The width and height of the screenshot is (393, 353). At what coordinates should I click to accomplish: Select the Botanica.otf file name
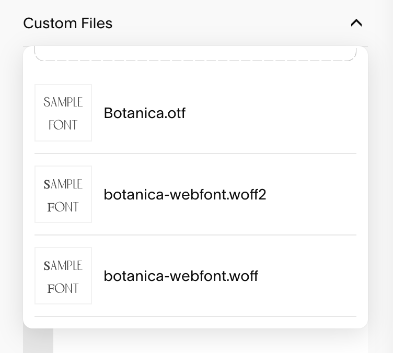coord(145,113)
